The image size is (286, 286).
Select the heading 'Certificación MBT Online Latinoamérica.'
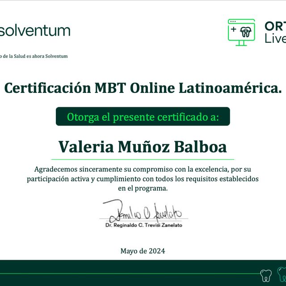[143, 88]
